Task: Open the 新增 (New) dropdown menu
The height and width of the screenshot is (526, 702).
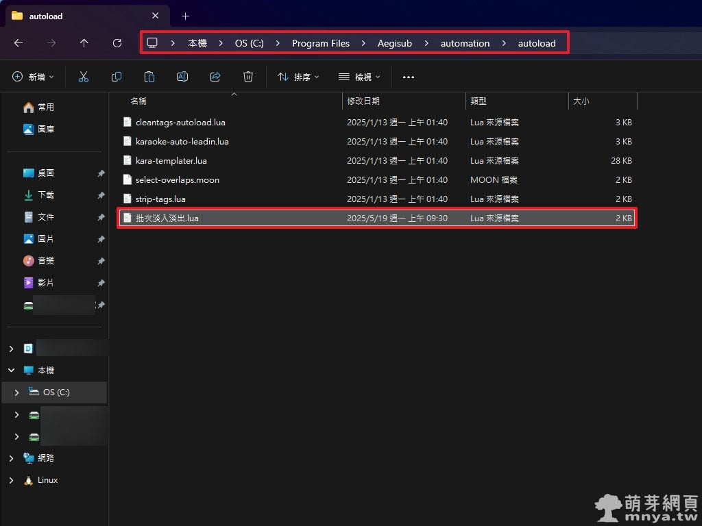Action: coord(33,77)
